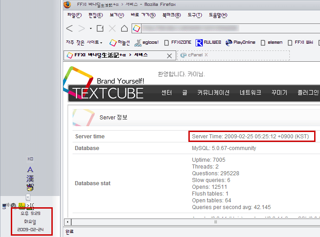Image resolution: width=320 pixels, height=237 pixels.
Task: Open the 꾸미기 Textcube menu
Action: coord(279,93)
